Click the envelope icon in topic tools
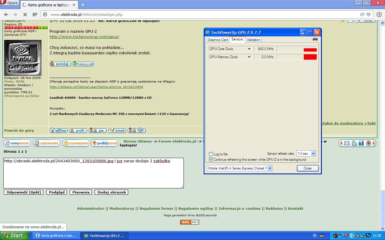This screenshot has height=240, width=385. (x=347, y=143)
